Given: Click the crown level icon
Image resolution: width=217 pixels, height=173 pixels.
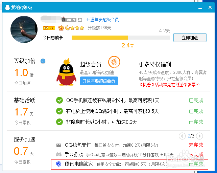Looking at the screenshot, I should (x=61, y=28).
